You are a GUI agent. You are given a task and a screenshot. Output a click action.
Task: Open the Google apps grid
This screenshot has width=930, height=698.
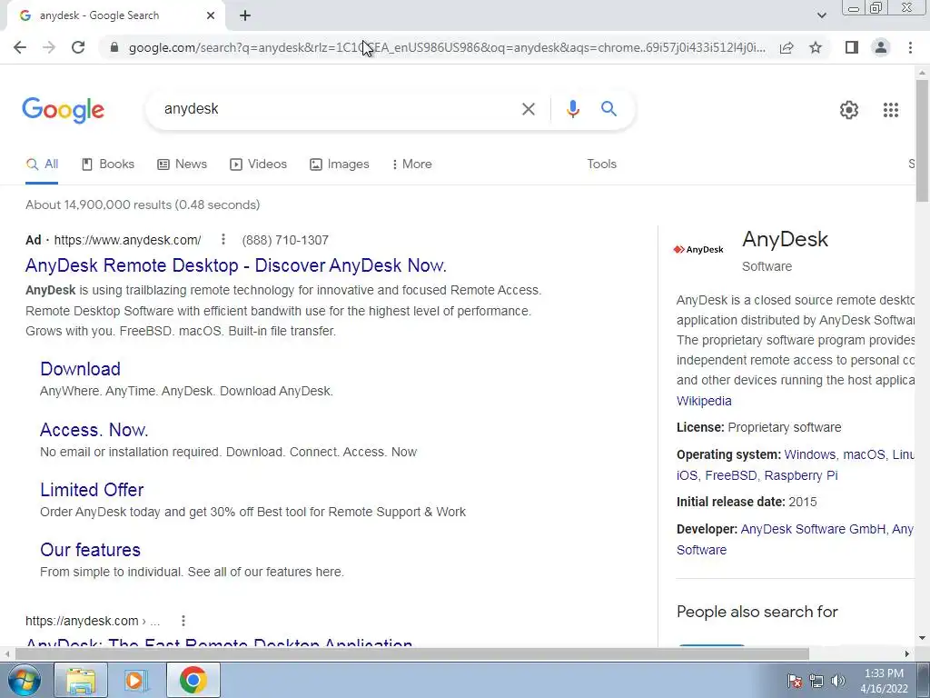click(890, 110)
